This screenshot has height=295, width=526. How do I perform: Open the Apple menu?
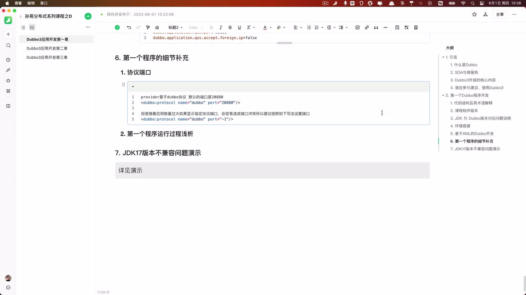coord(7,3)
